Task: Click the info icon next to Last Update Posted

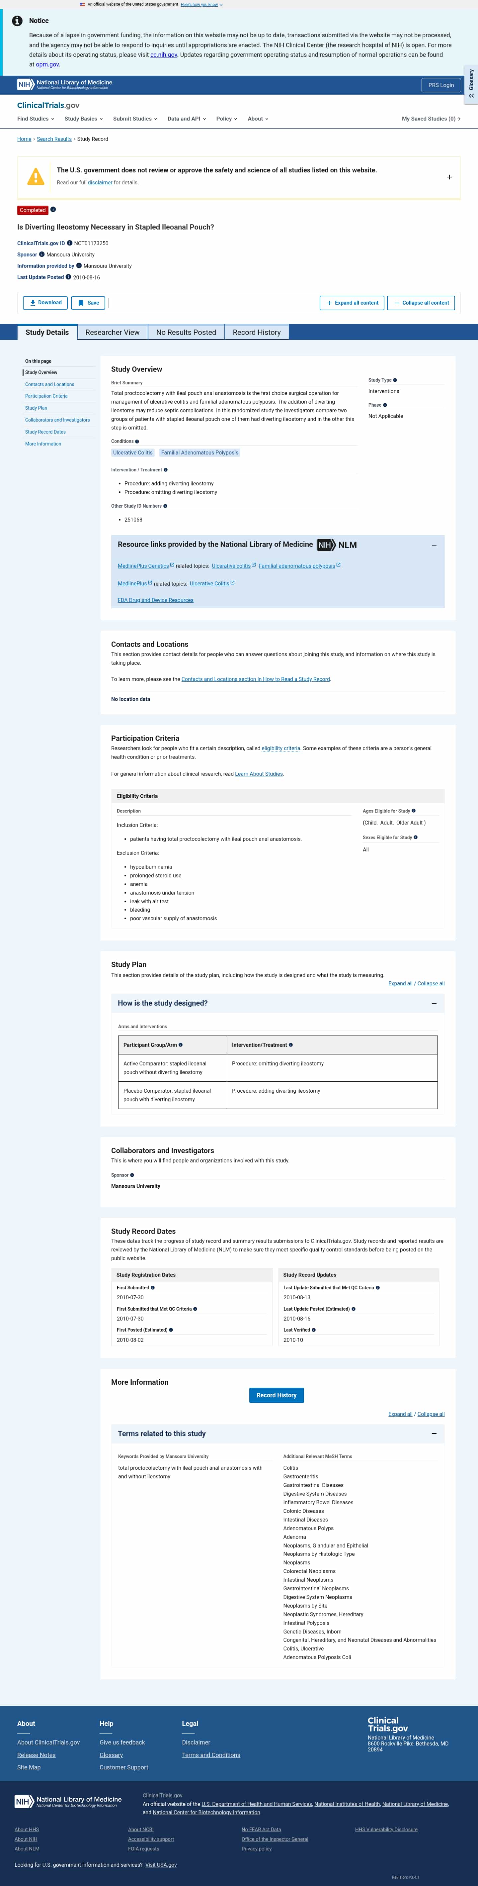Action: coord(68,277)
